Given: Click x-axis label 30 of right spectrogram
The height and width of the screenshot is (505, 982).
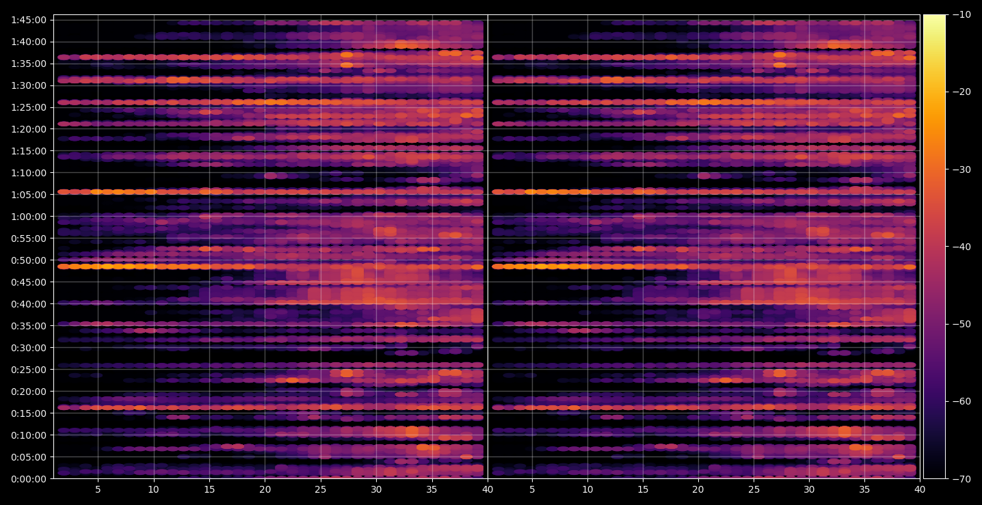Looking at the screenshot, I should 809,489.
